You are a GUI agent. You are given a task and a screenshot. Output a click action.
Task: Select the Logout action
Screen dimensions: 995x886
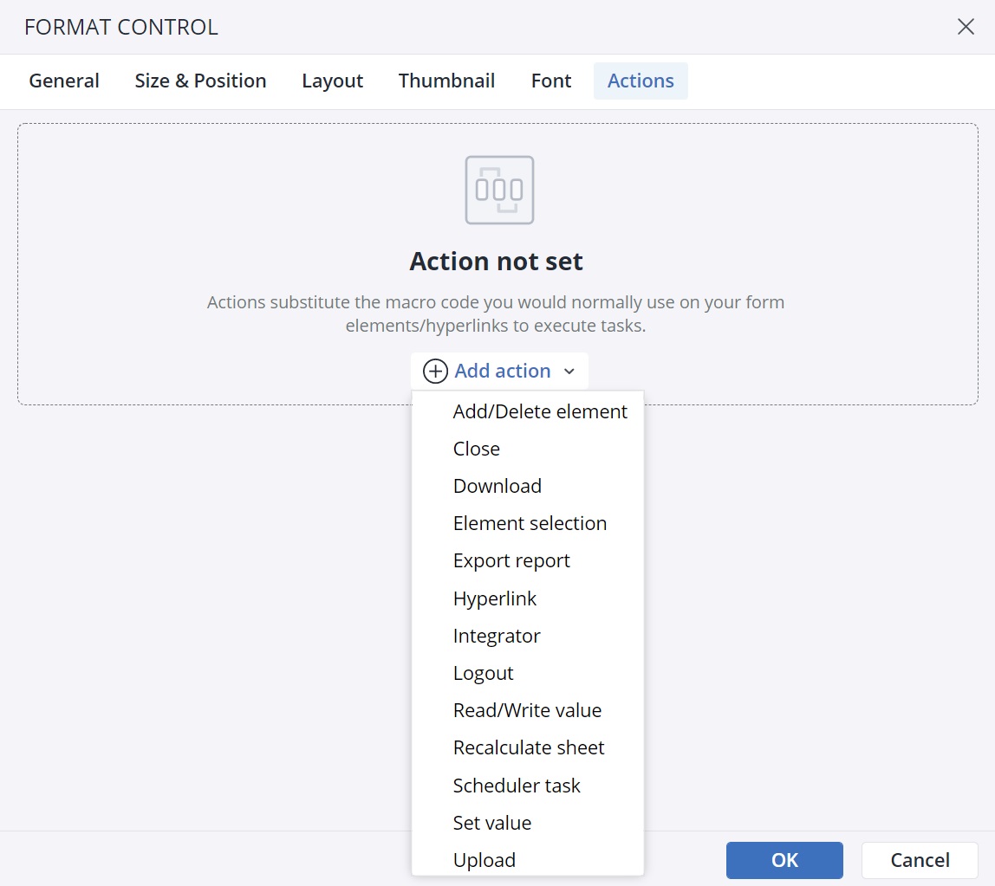[x=527, y=674]
